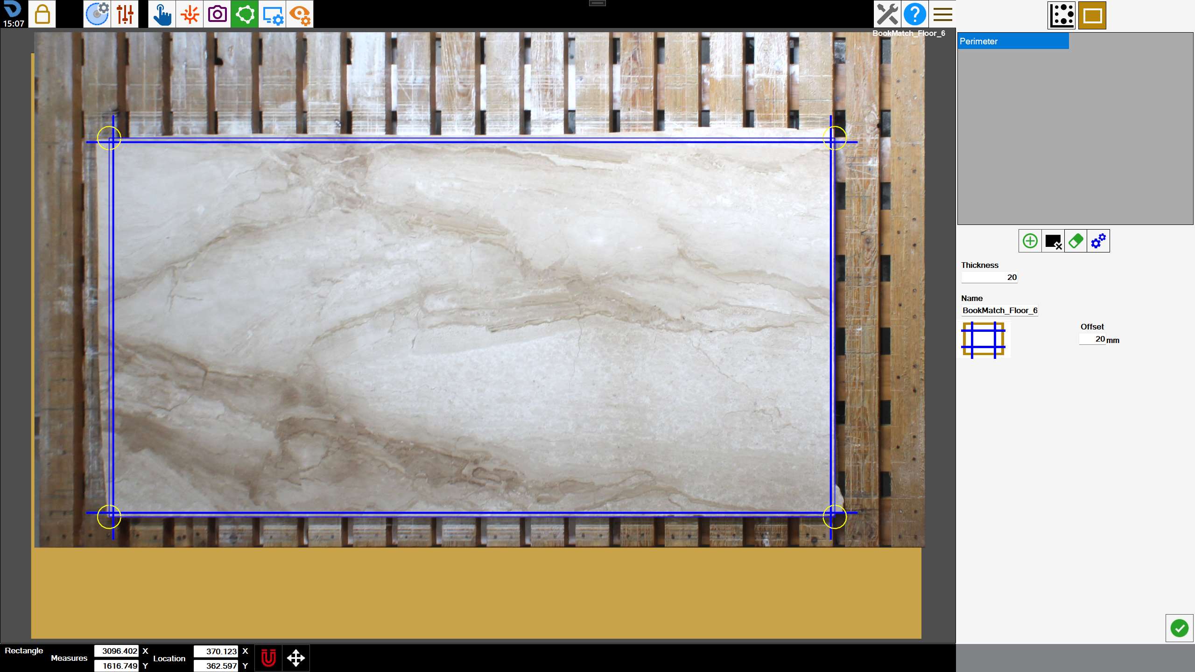Image resolution: width=1195 pixels, height=672 pixels.
Task: Click the padlock lock icon
Action: pyautogui.click(x=42, y=14)
